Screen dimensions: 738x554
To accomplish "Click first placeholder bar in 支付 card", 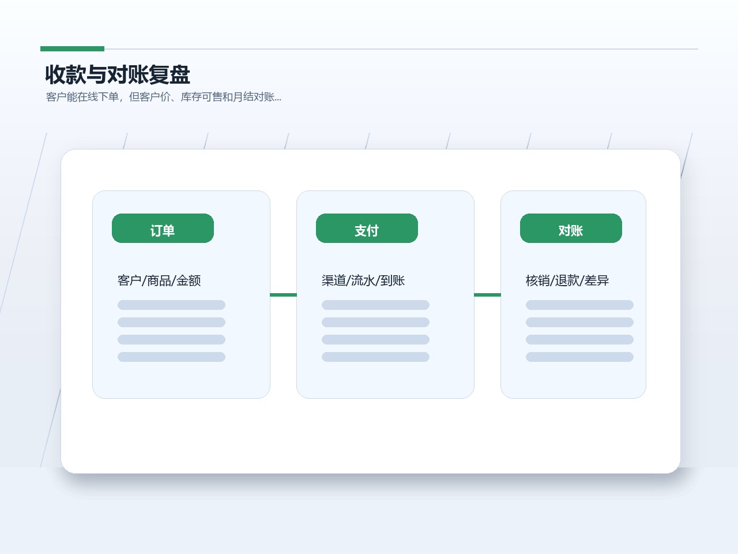I will [375, 305].
